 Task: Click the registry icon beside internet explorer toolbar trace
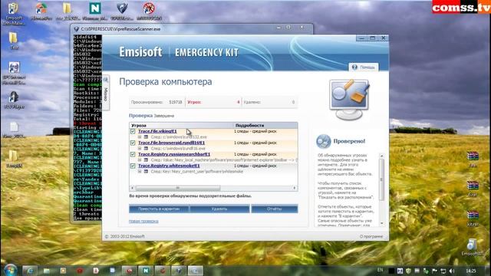146,160
